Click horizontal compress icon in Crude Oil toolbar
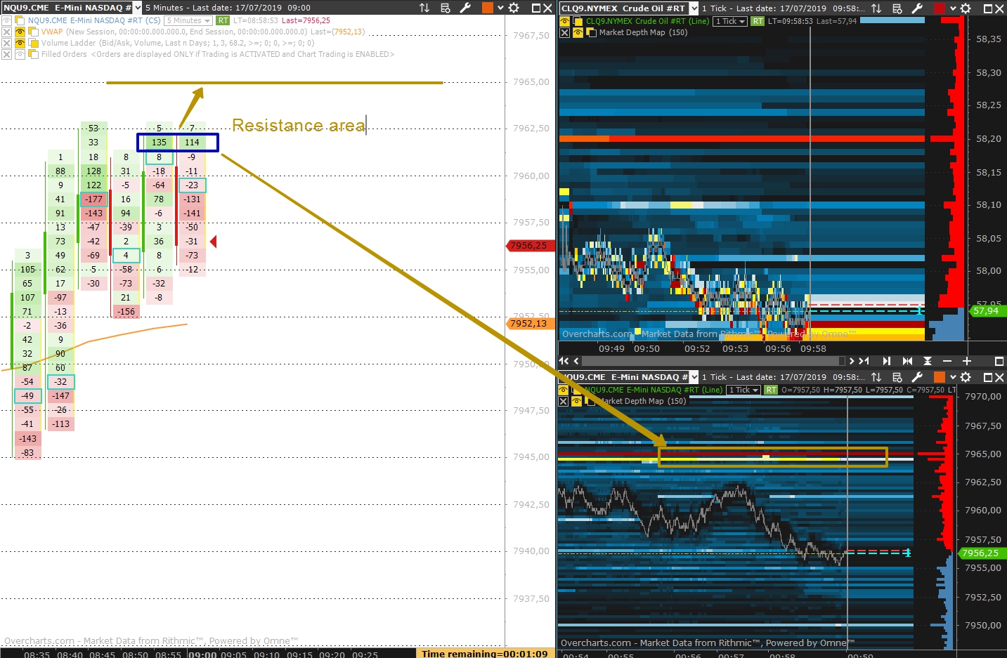Image resolution: width=1007 pixels, height=658 pixels. [907, 361]
